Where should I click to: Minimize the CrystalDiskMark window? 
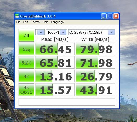(104, 16)
